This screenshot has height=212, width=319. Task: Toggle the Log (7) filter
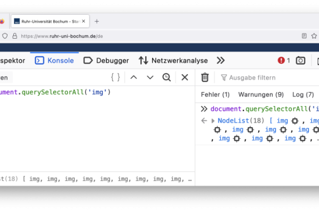(x=303, y=94)
